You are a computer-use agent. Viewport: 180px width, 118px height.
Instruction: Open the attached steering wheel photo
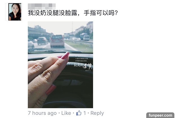tap(60, 65)
